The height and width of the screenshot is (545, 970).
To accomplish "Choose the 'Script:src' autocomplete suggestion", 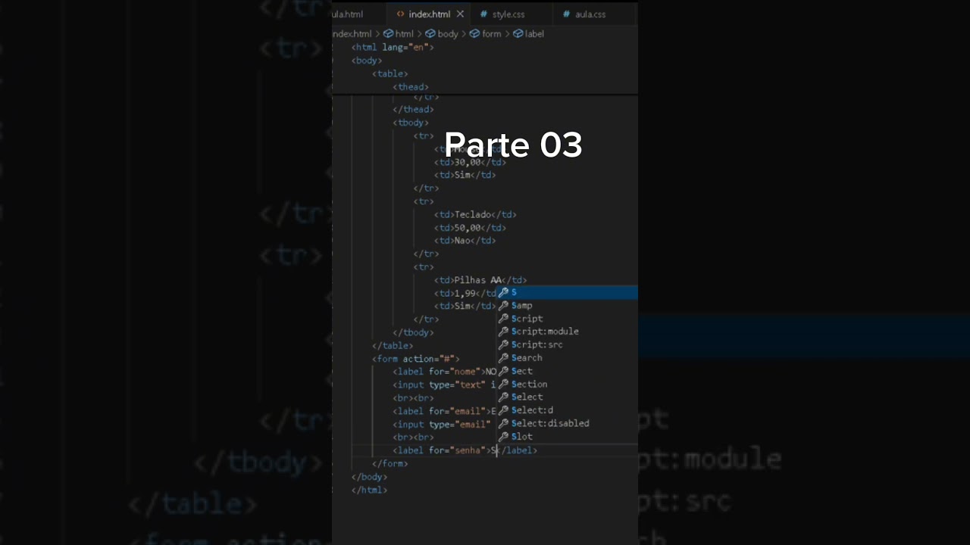I will [567, 345].
